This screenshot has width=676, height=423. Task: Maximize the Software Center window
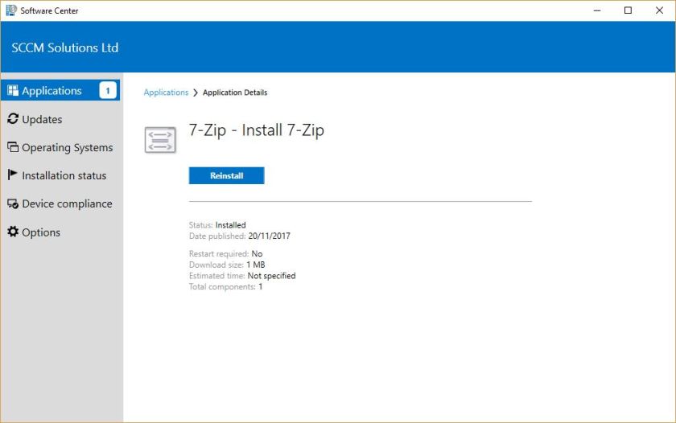click(x=628, y=10)
